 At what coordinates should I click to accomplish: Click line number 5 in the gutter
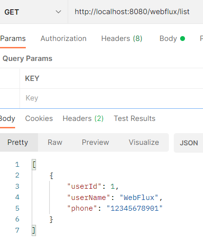coord(17,208)
